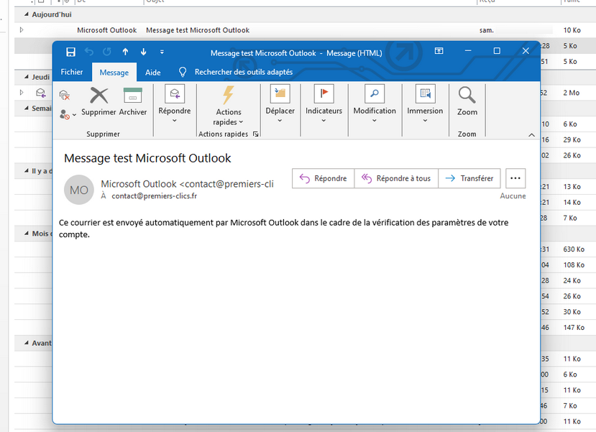Click the Archiver box icon
596x432 pixels.
tap(133, 96)
